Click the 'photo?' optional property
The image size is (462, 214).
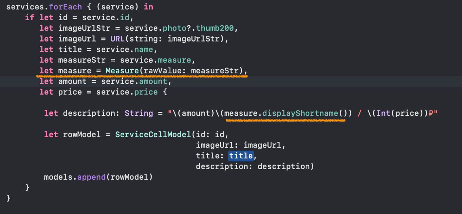click(x=177, y=28)
